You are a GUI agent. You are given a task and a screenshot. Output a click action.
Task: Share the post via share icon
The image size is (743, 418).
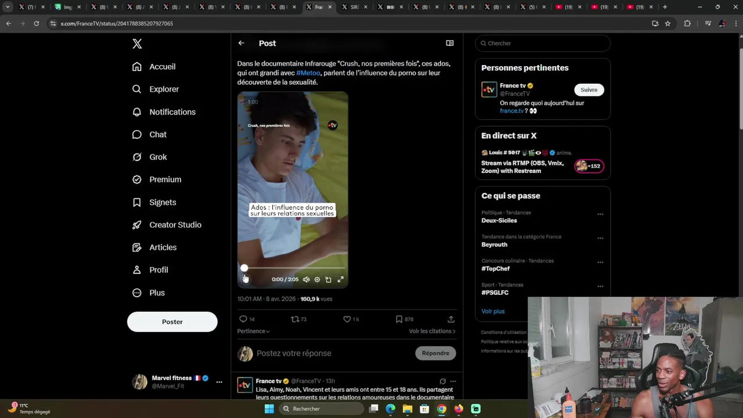450,319
